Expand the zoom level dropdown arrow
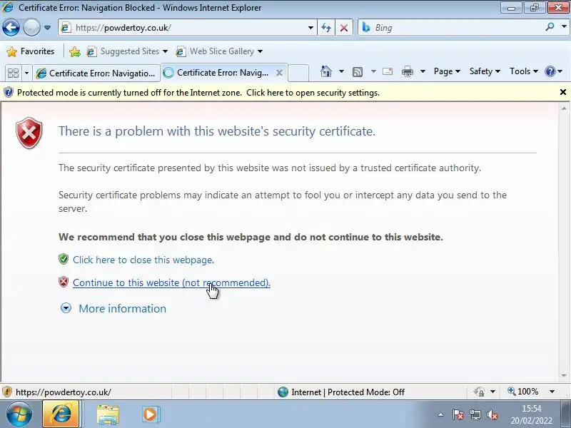Viewport: 571px width, 428px height. 552,392
